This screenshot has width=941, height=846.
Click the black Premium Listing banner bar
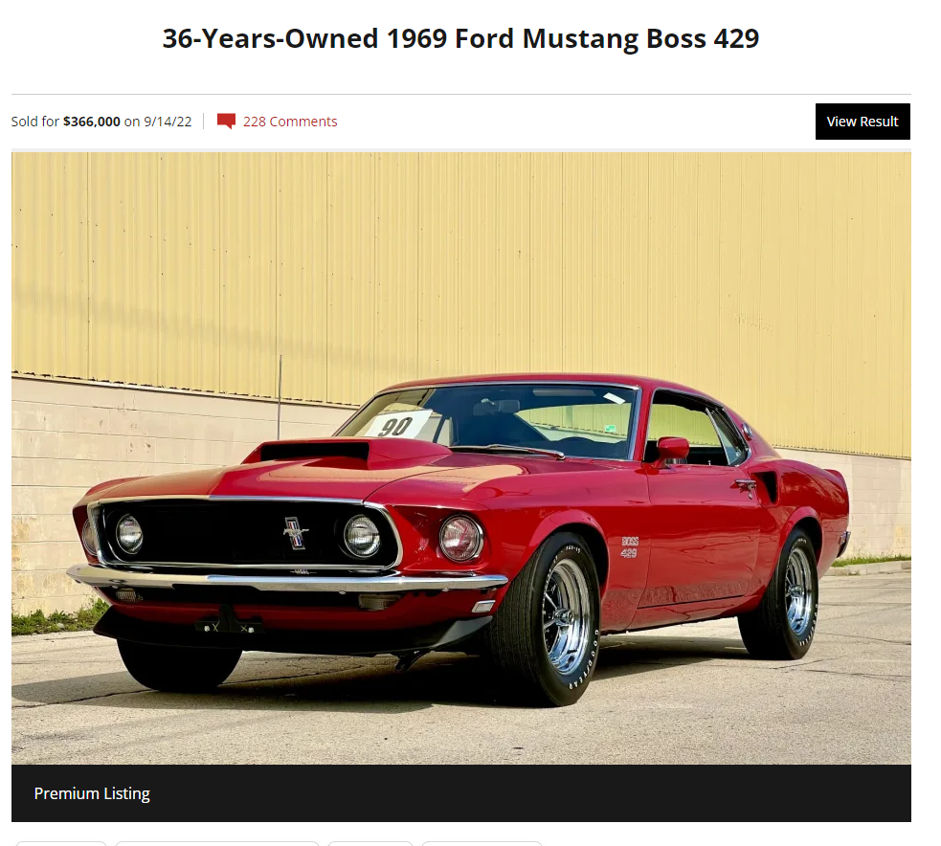point(460,793)
